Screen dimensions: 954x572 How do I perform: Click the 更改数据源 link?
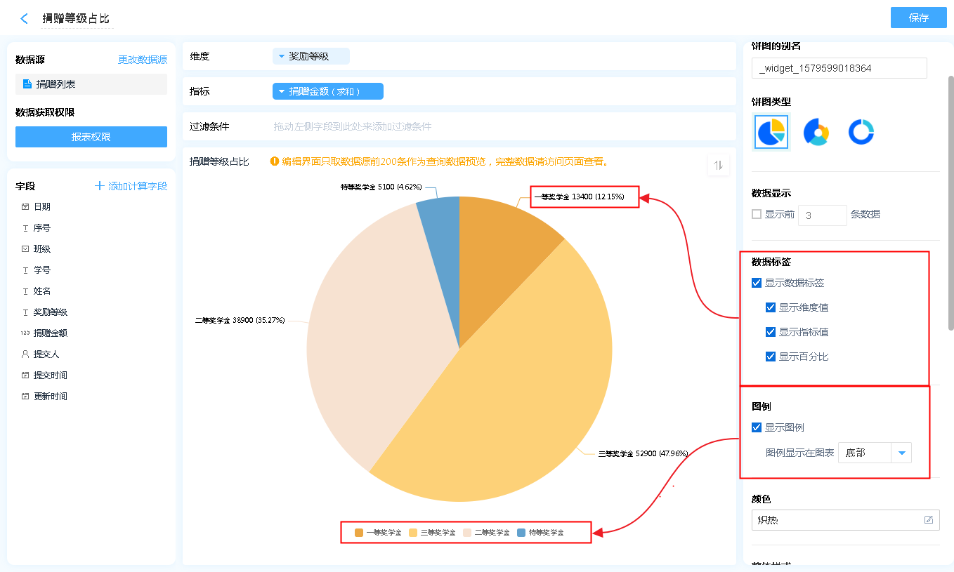point(143,60)
